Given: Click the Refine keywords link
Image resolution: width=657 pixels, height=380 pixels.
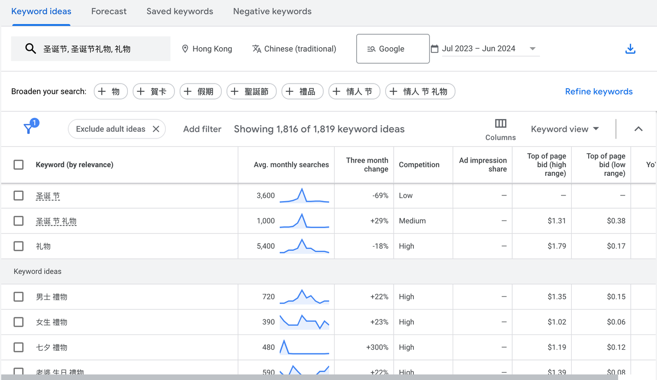Looking at the screenshot, I should (x=598, y=92).
